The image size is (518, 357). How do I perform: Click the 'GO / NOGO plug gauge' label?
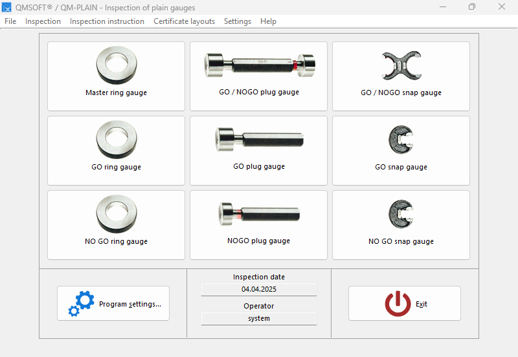(259, 92)
